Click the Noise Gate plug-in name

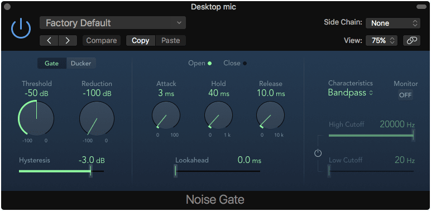pyautogui.click(x=215, y=200)
